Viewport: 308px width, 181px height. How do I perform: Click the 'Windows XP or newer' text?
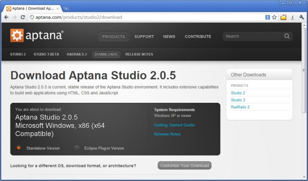click(172, 116)
